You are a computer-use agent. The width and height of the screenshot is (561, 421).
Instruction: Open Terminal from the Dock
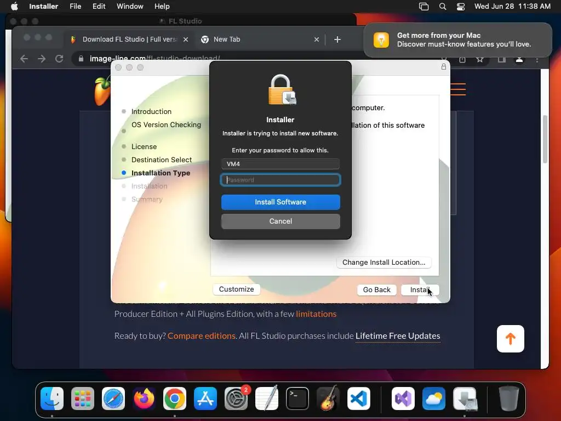click(297, 399)
